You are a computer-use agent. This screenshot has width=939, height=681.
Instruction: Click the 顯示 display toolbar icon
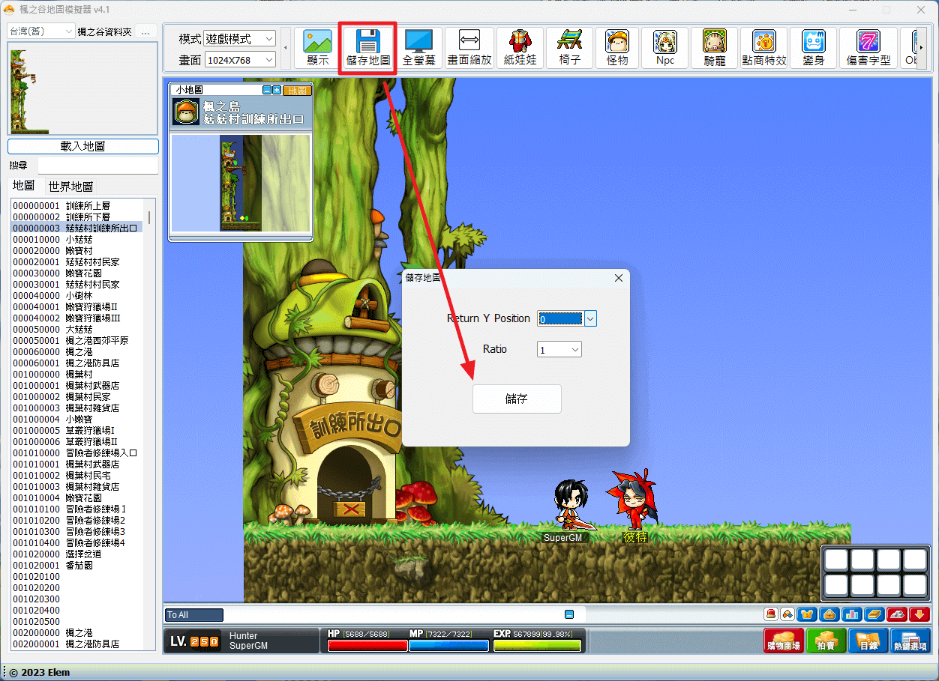[317, 48]
